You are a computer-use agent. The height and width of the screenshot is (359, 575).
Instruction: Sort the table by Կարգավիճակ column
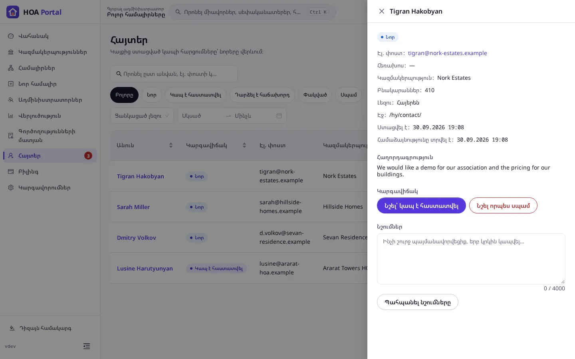216,145
